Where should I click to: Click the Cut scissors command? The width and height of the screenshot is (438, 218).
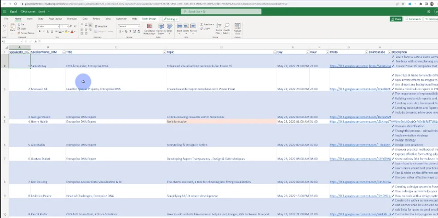point(21,25)
